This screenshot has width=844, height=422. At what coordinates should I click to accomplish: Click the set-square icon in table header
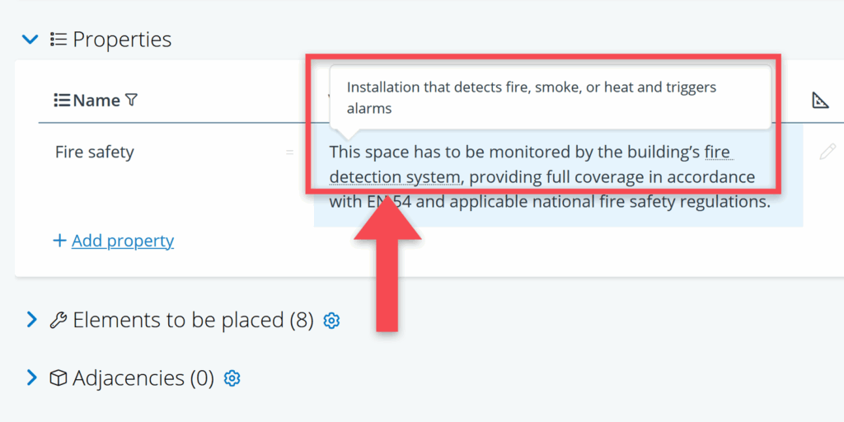(x=820, y=101)
